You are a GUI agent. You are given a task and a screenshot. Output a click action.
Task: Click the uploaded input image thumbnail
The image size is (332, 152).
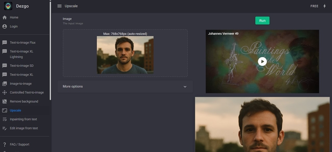point(125,55)
